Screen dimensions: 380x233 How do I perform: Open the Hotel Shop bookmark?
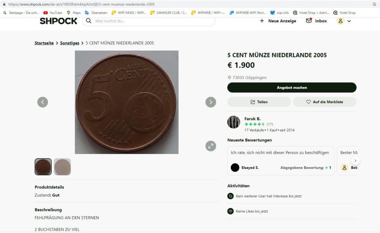[x=344, y=13]
